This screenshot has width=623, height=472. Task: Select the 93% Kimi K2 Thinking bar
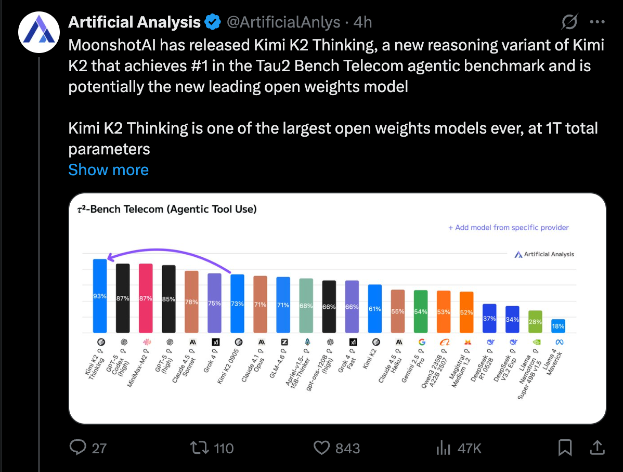(100, 294)
